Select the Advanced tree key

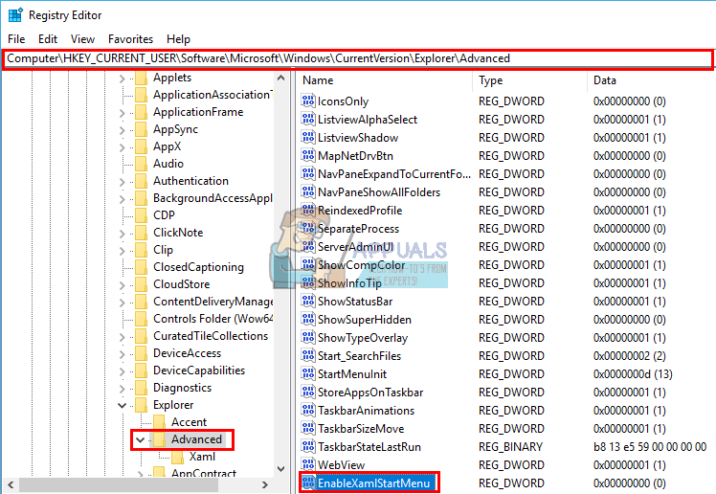196,439
